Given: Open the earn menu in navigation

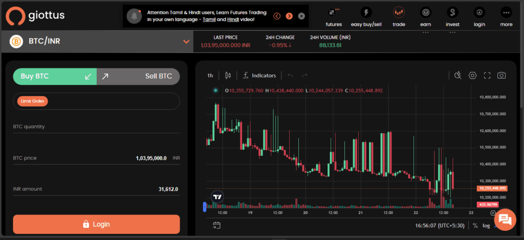Looking at the screenshot, I should coord(425,16).
